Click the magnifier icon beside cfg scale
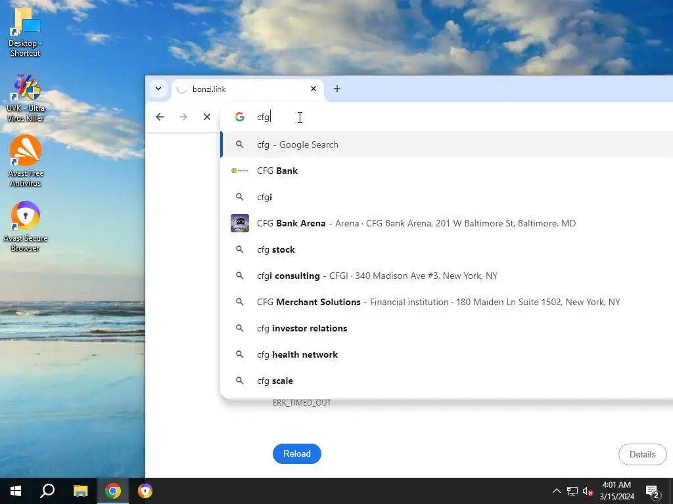Image resolution: width=673 pixels, height=504 pixels. [x=239, y=381]
